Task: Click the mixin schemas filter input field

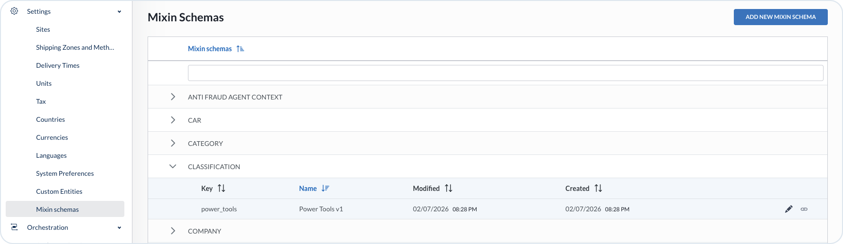Action: click(x=506, y=73)
